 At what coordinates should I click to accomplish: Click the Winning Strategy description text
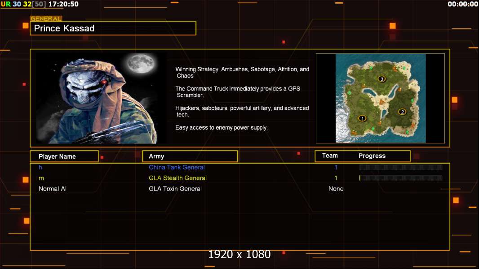pyautogui.click(x=242, y=73)
